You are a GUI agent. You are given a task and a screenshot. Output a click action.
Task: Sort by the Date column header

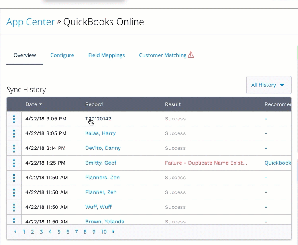click(34, 104)
